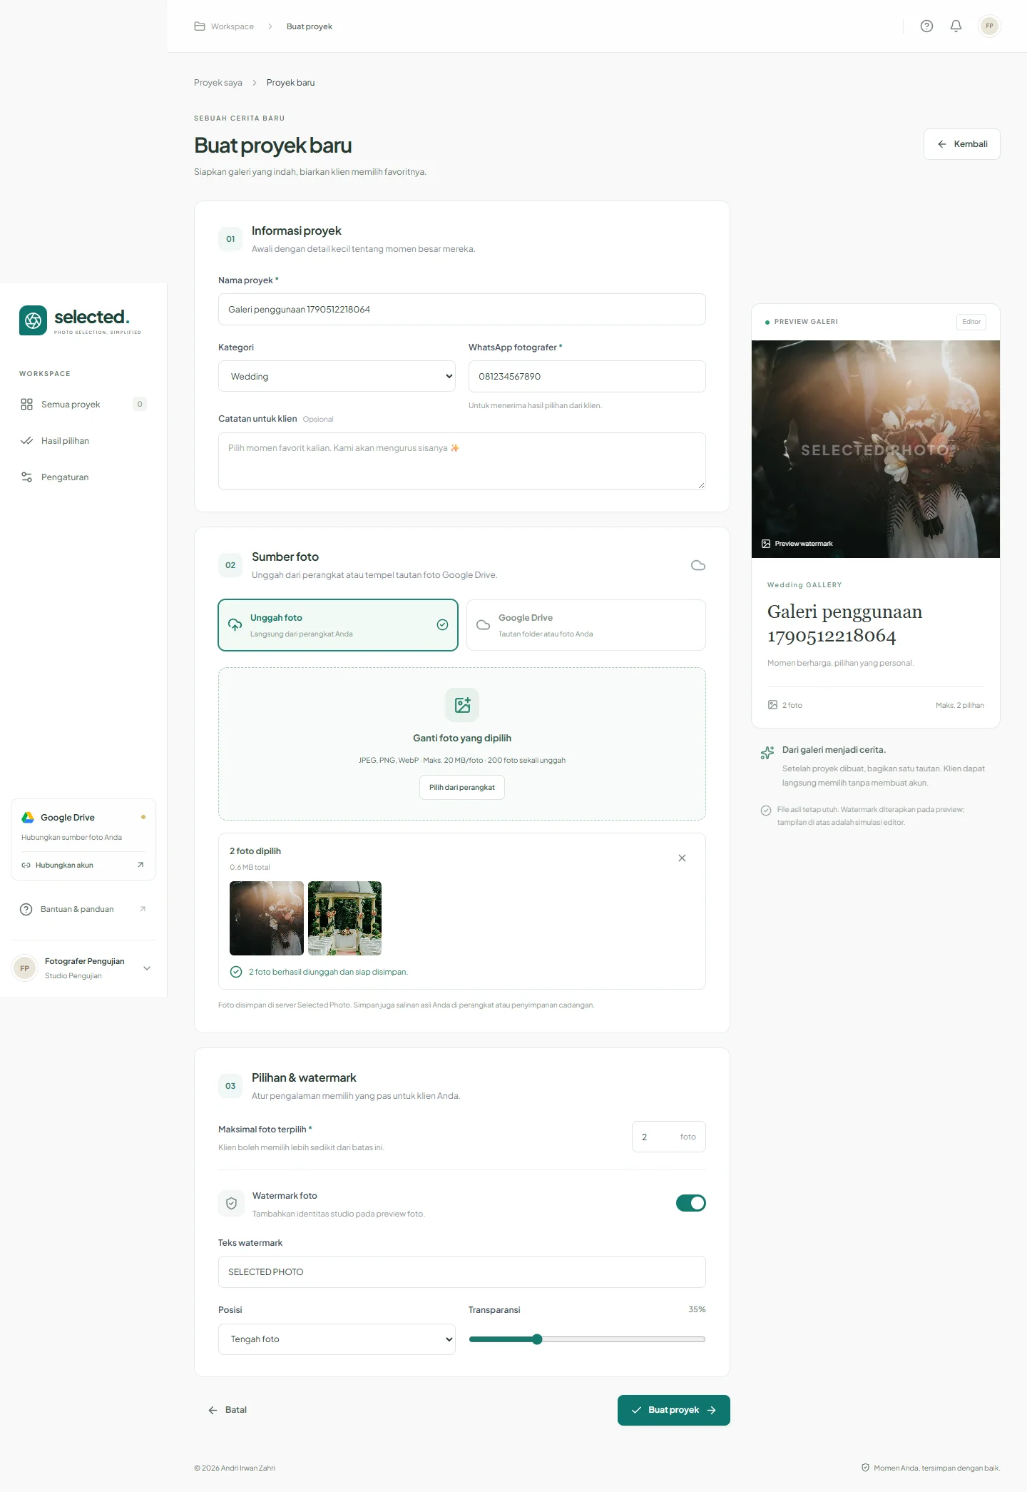The width and height of the screenshot is (1027, 1492).
Task: Click the 35% transparency value
Action: pyautogui.click(x=697, y=1309)
